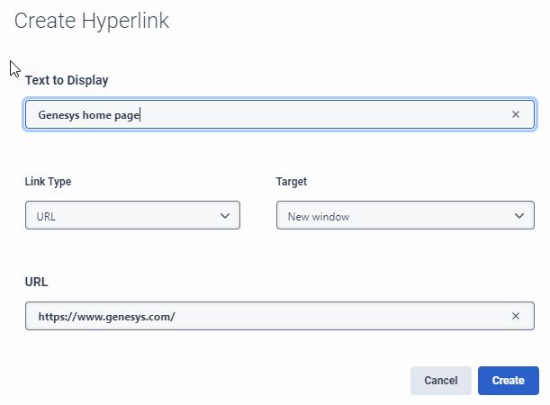
Task: Clear the Text to Display field
Action: point(515,114)
